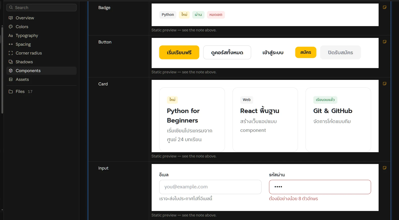Screen dimensions: 399x220
Task: Open the Python for Beginners card
Action: click(x=192, y=120)
